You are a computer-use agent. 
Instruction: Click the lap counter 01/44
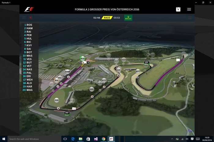point(97,18)
